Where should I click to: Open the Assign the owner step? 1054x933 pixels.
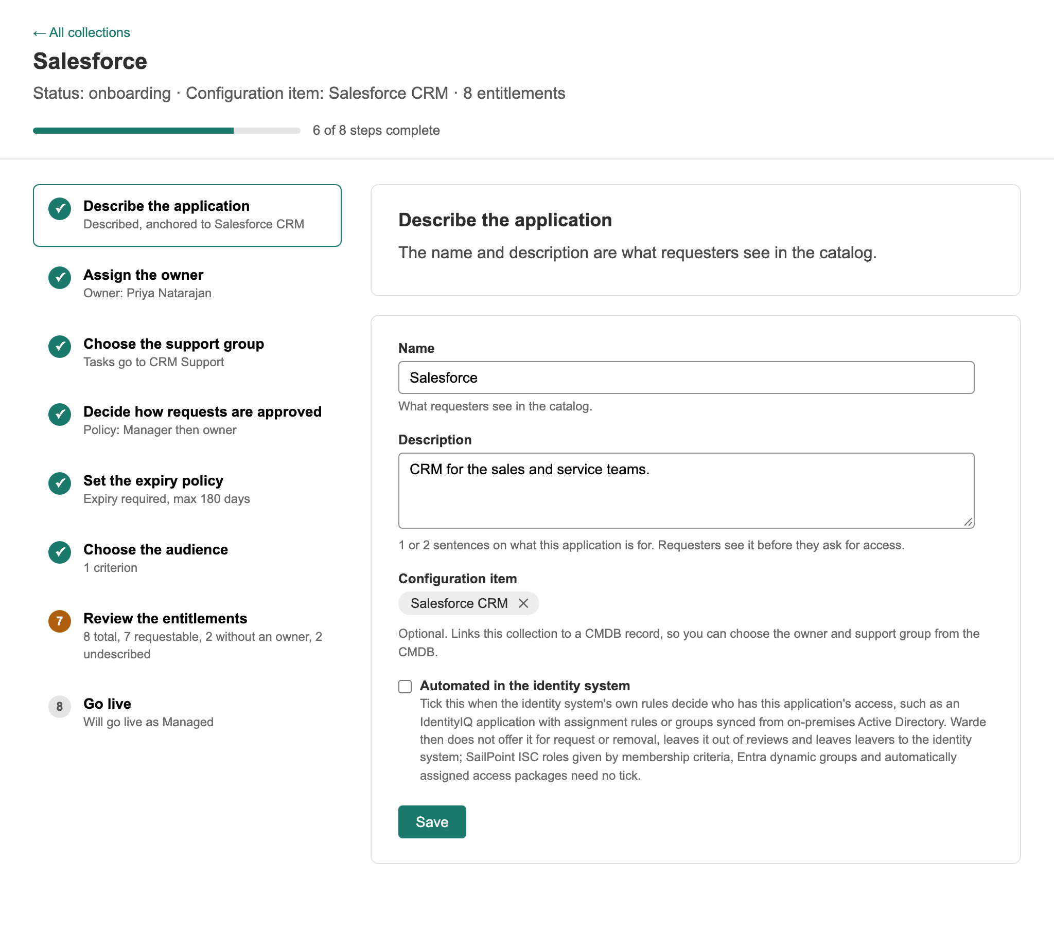187,283
